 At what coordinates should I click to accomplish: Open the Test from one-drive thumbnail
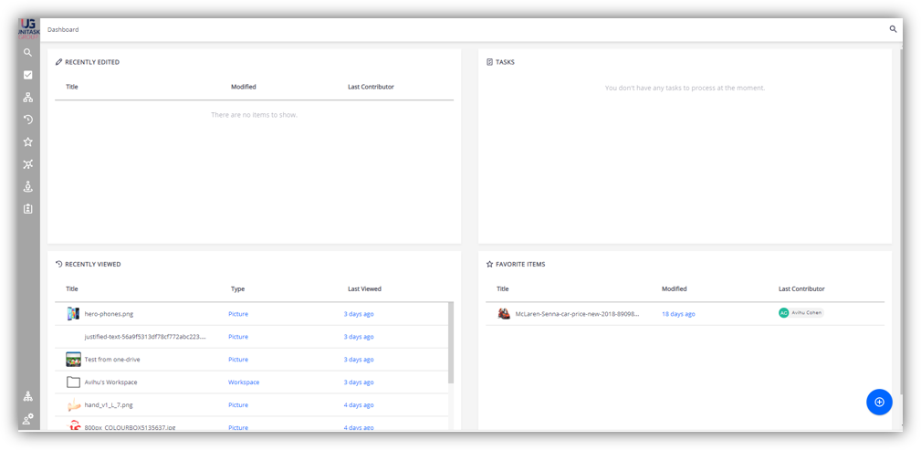click(x=73, y=360)
